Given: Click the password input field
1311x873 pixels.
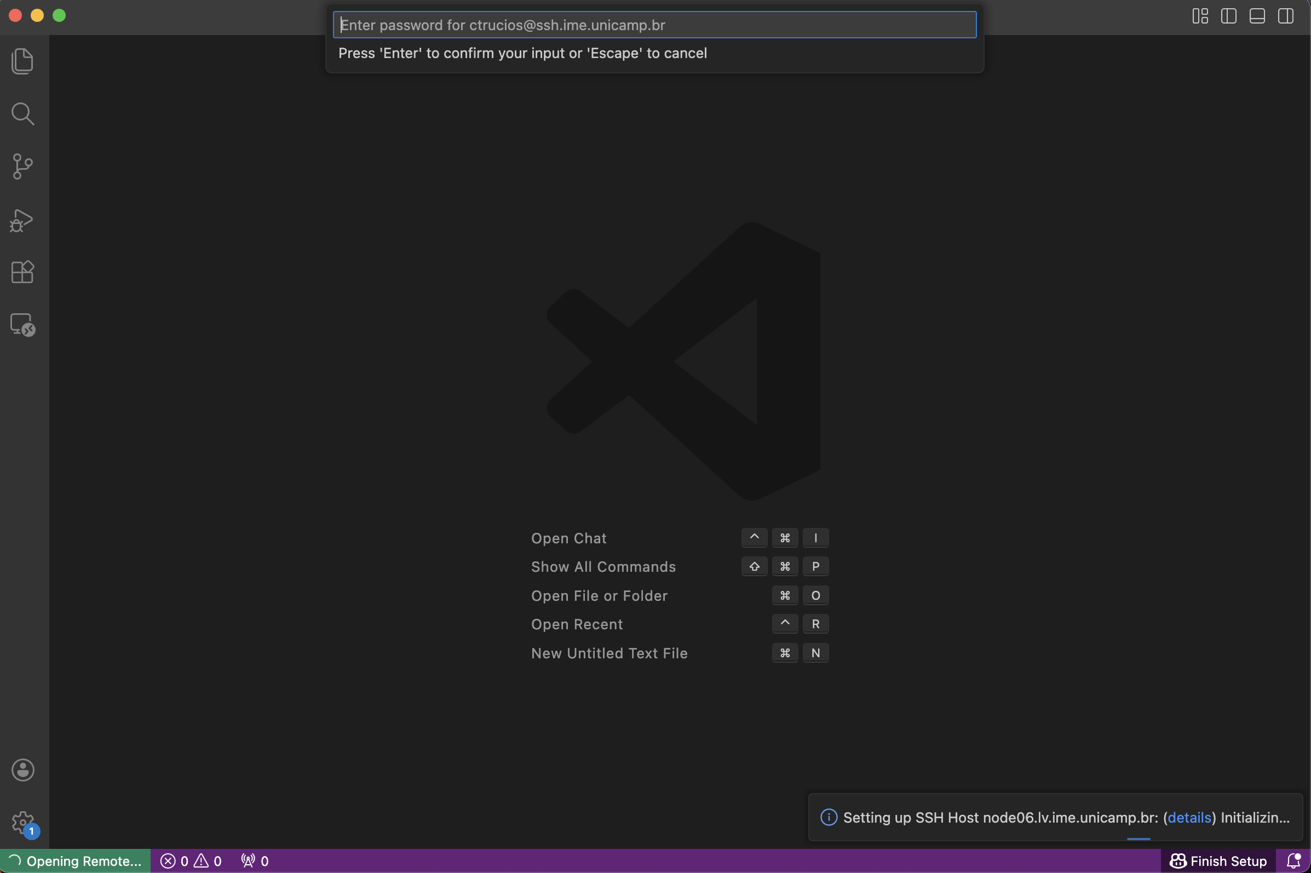Looking at the screenshot, I should tap(654, 25).
